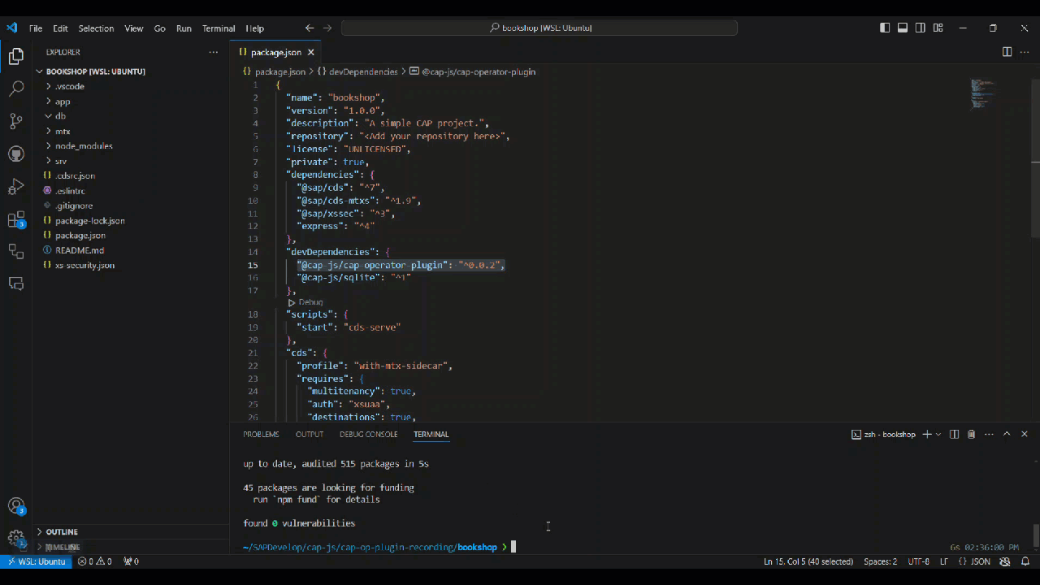Expand the OUTLINE section
Viewport: 1040px width, 585px height.
pyautogui.click(x=131, y=532)
